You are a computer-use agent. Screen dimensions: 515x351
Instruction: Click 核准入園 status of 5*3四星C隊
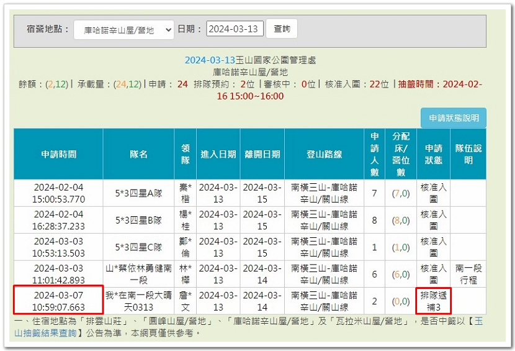(434, 247)
